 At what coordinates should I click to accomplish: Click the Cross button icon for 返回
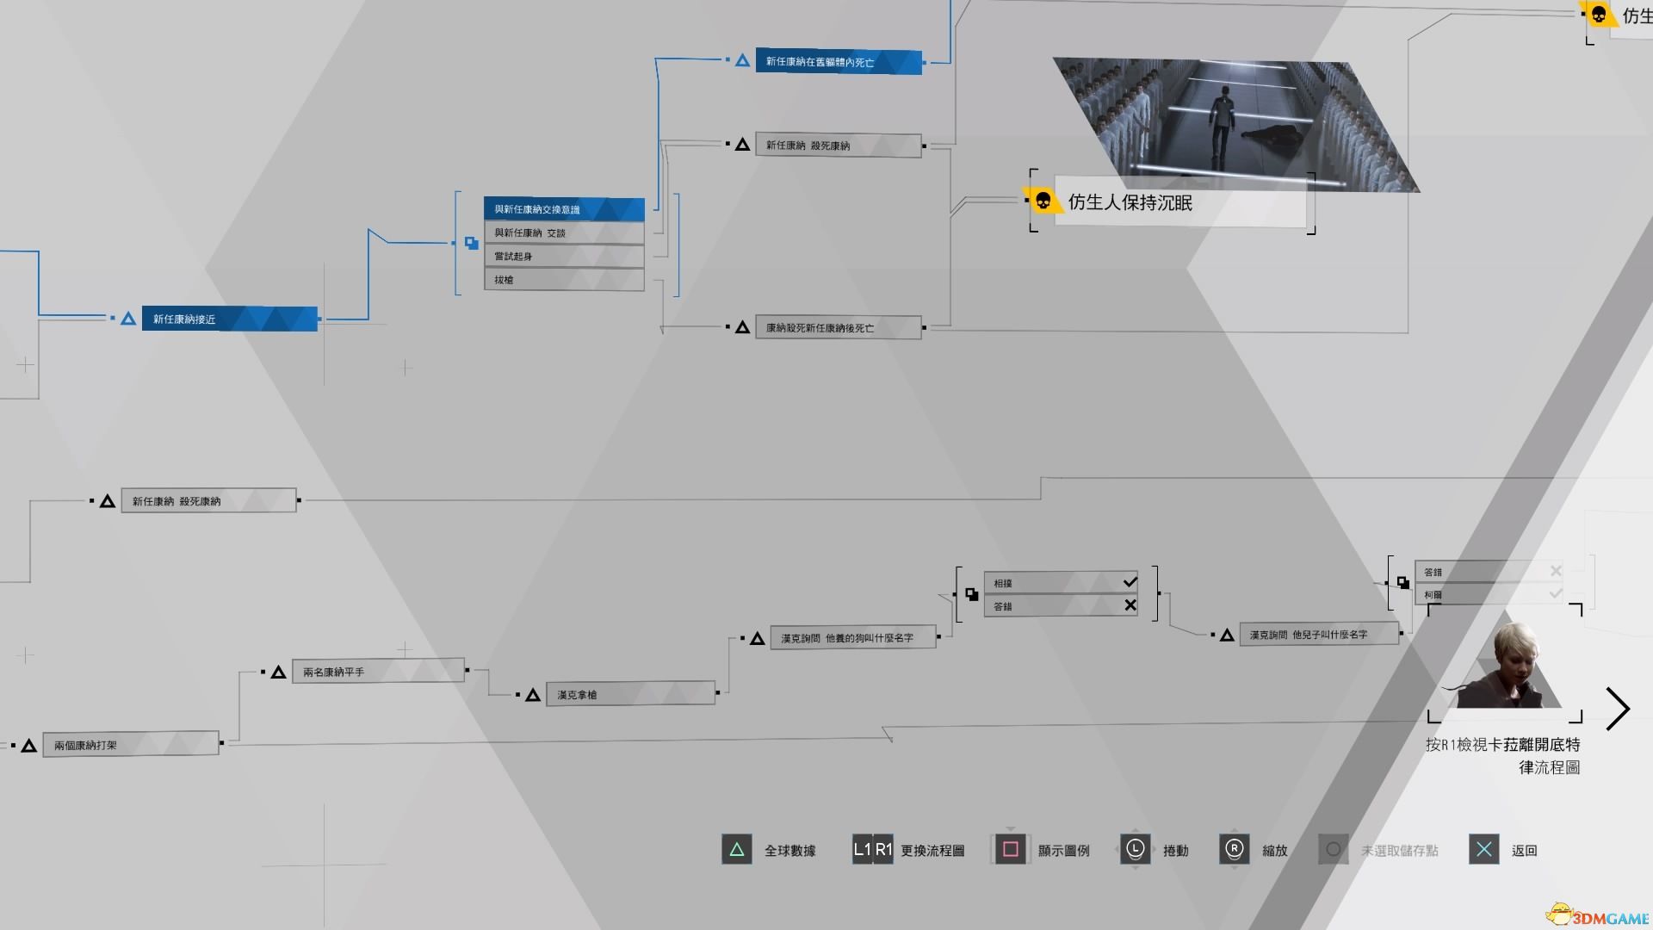point(1484,850)
